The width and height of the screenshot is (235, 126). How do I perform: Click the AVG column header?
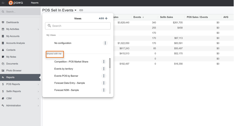click(226, 17)
